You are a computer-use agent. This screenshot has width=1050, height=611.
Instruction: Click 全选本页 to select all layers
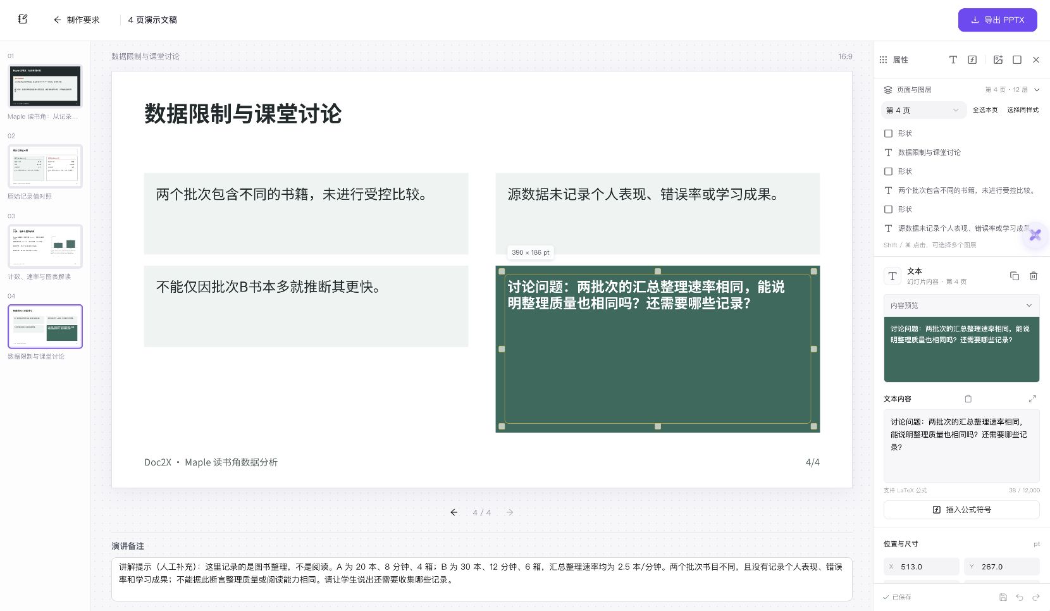pos(985,110)
